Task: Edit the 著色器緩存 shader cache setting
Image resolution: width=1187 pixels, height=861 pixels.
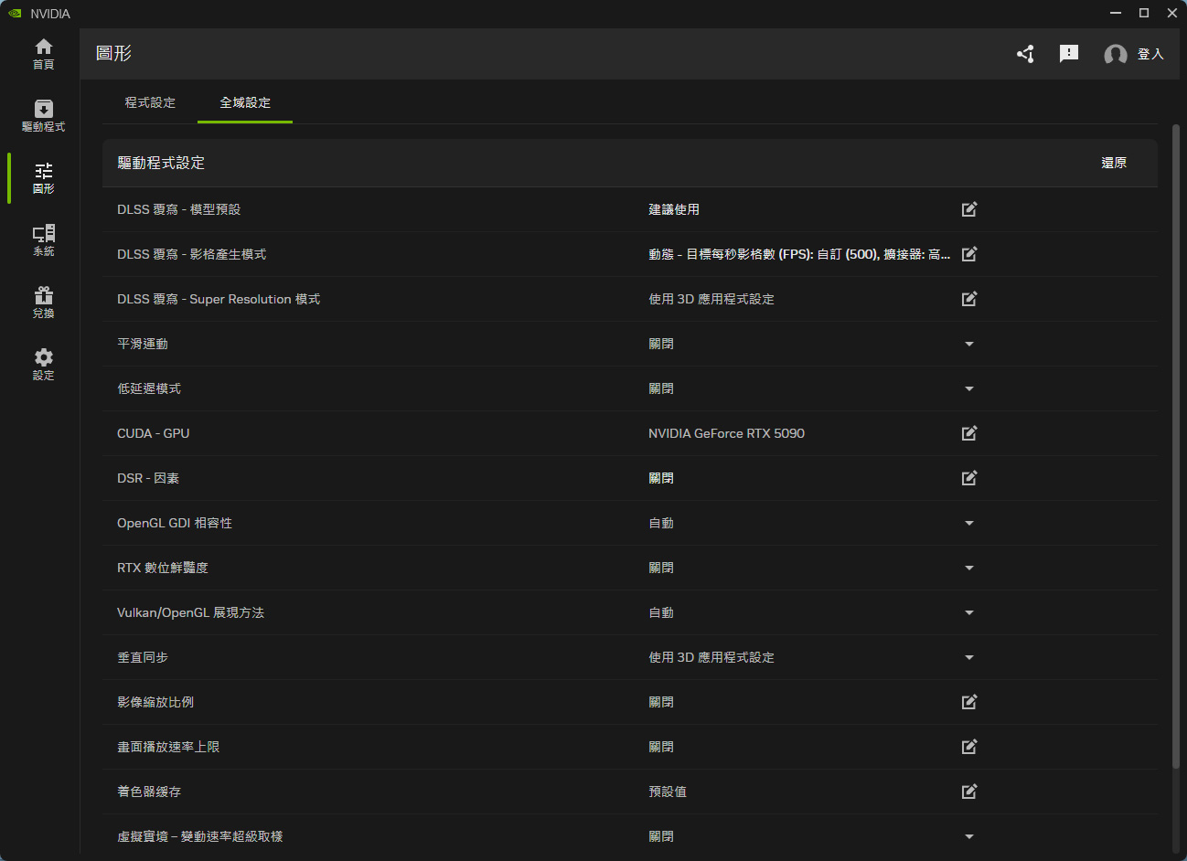Action: (x=969, y=792)
